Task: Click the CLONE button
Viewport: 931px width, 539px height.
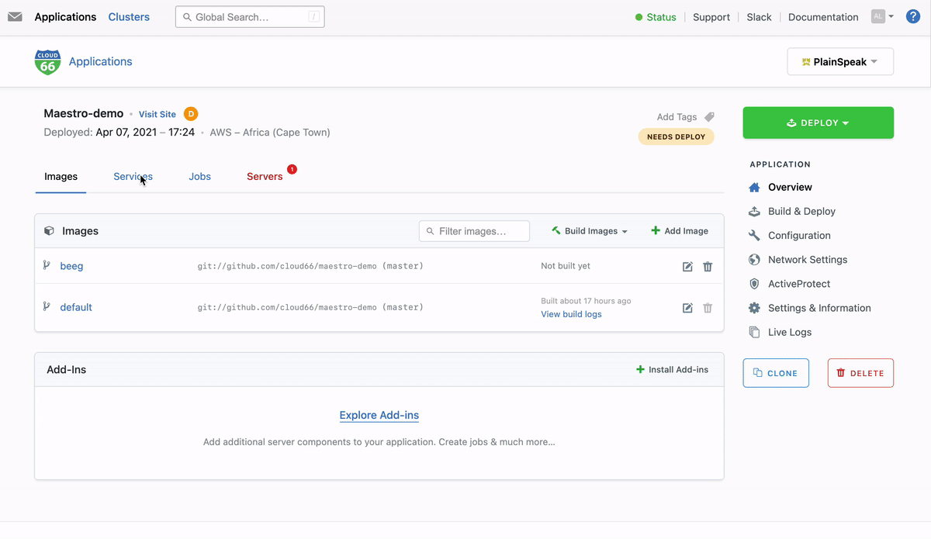Action: [x=776, y=373]
